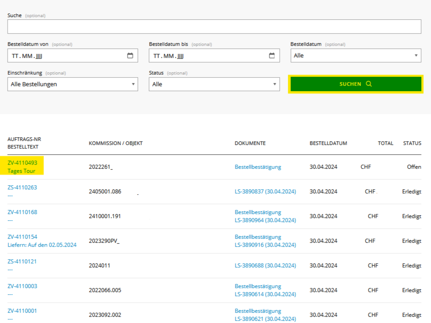Open delivery note LS-3890688
This screenshot has height=323, width=431.
pos(265,266)
